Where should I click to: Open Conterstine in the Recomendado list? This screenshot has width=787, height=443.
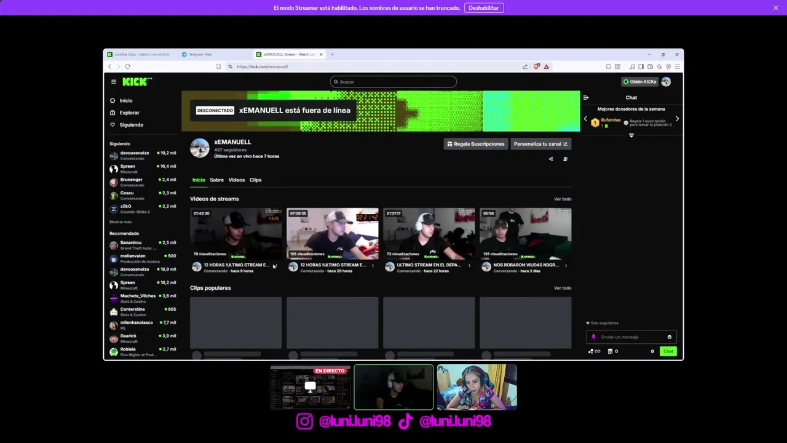[x=143, y=312]
